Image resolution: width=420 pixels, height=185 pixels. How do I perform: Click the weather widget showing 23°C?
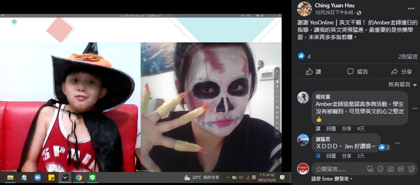[x=202, y=177]
